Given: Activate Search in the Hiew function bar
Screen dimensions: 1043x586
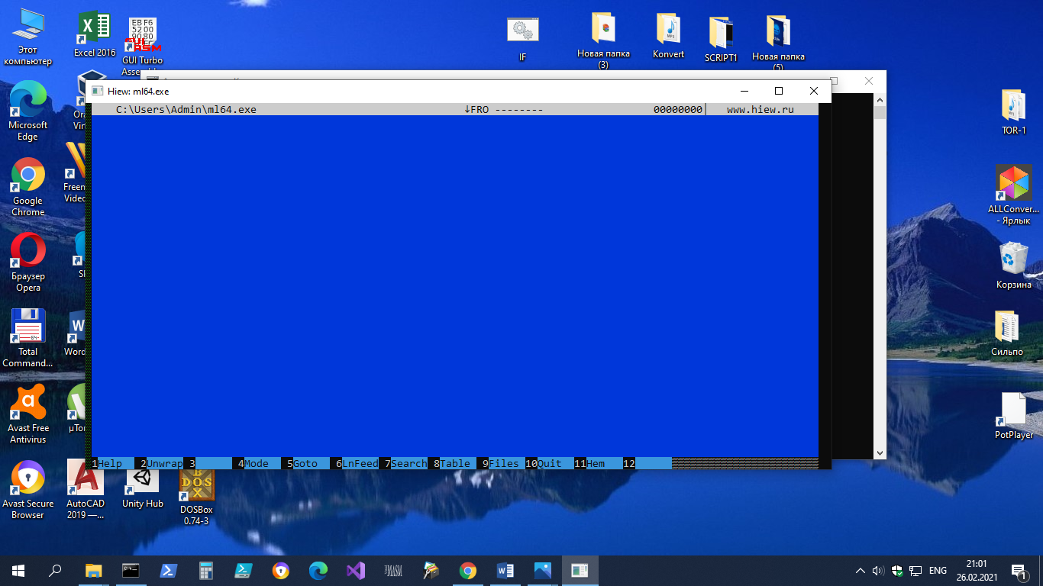Looking at the screenshot, I should coord(404,463).
